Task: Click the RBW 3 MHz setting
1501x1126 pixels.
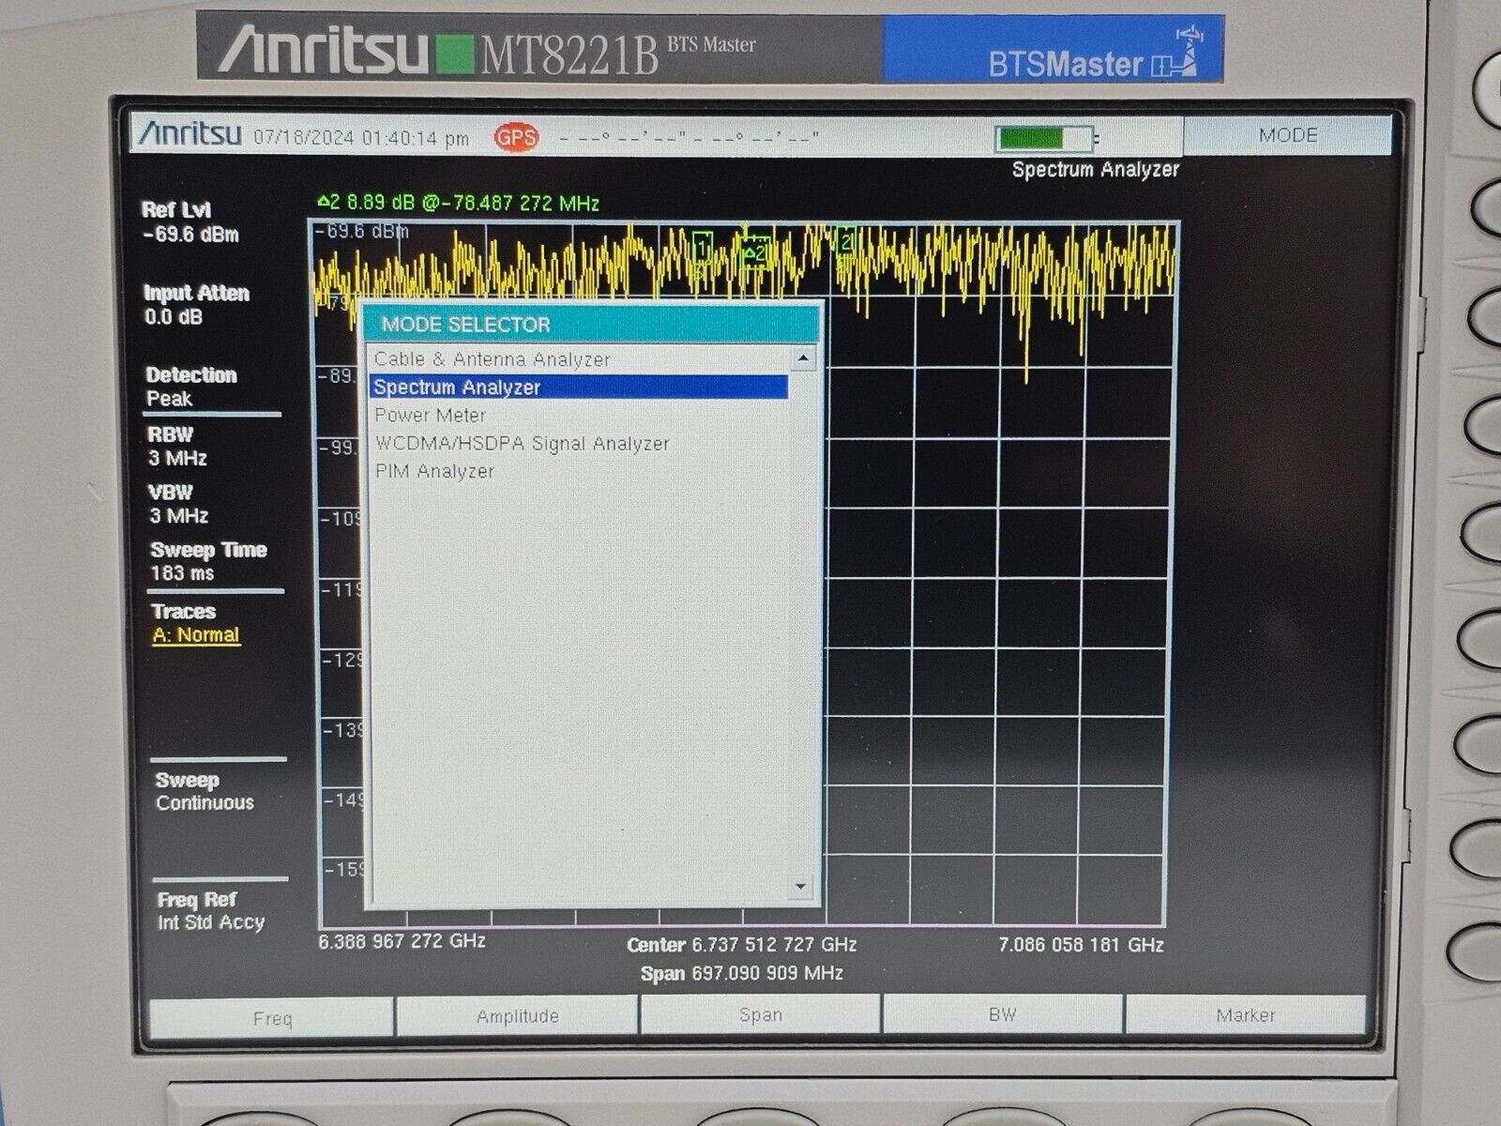Action: (177, 447)
